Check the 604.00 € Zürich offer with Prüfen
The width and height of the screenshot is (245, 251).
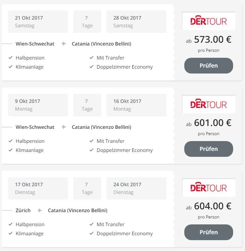(209, 232)
